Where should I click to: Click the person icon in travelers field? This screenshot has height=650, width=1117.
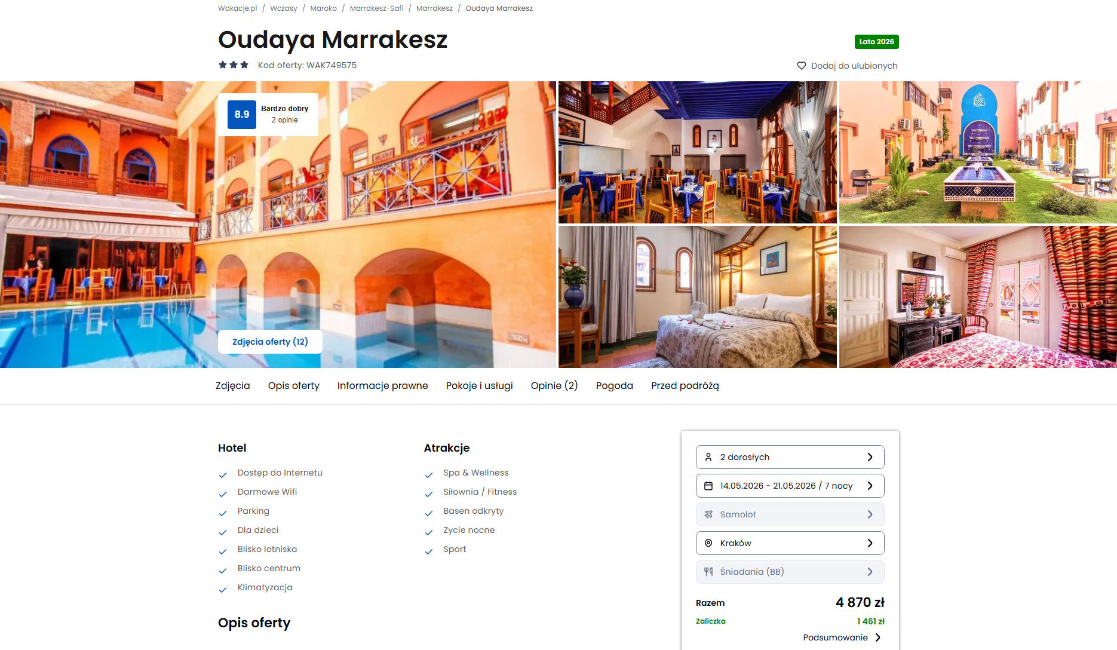click(x=708, y=457)
